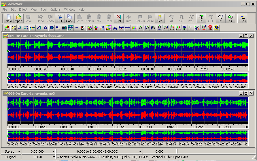
Task: Open a file with the Open icon
Action: [x=19, y=18]
